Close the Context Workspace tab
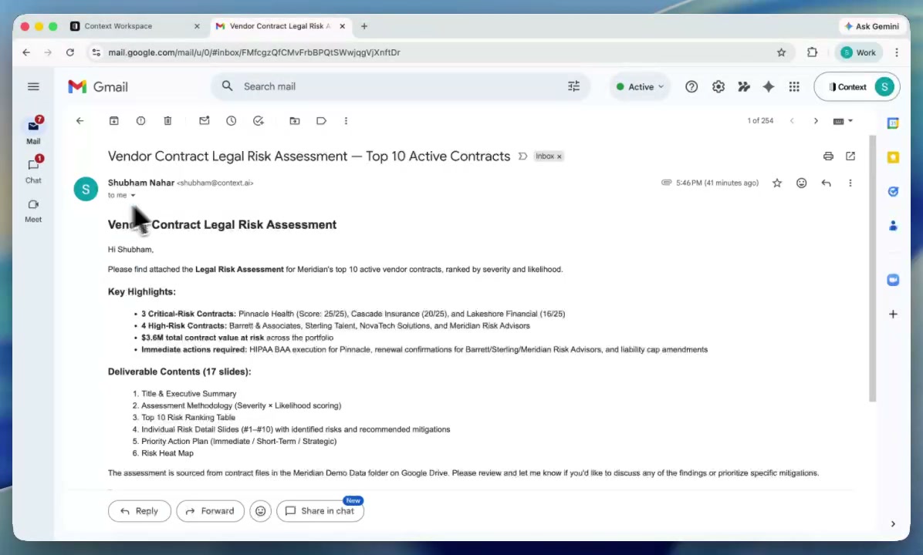The width and height of the screenshot is (923, 555). pos(198,26)
